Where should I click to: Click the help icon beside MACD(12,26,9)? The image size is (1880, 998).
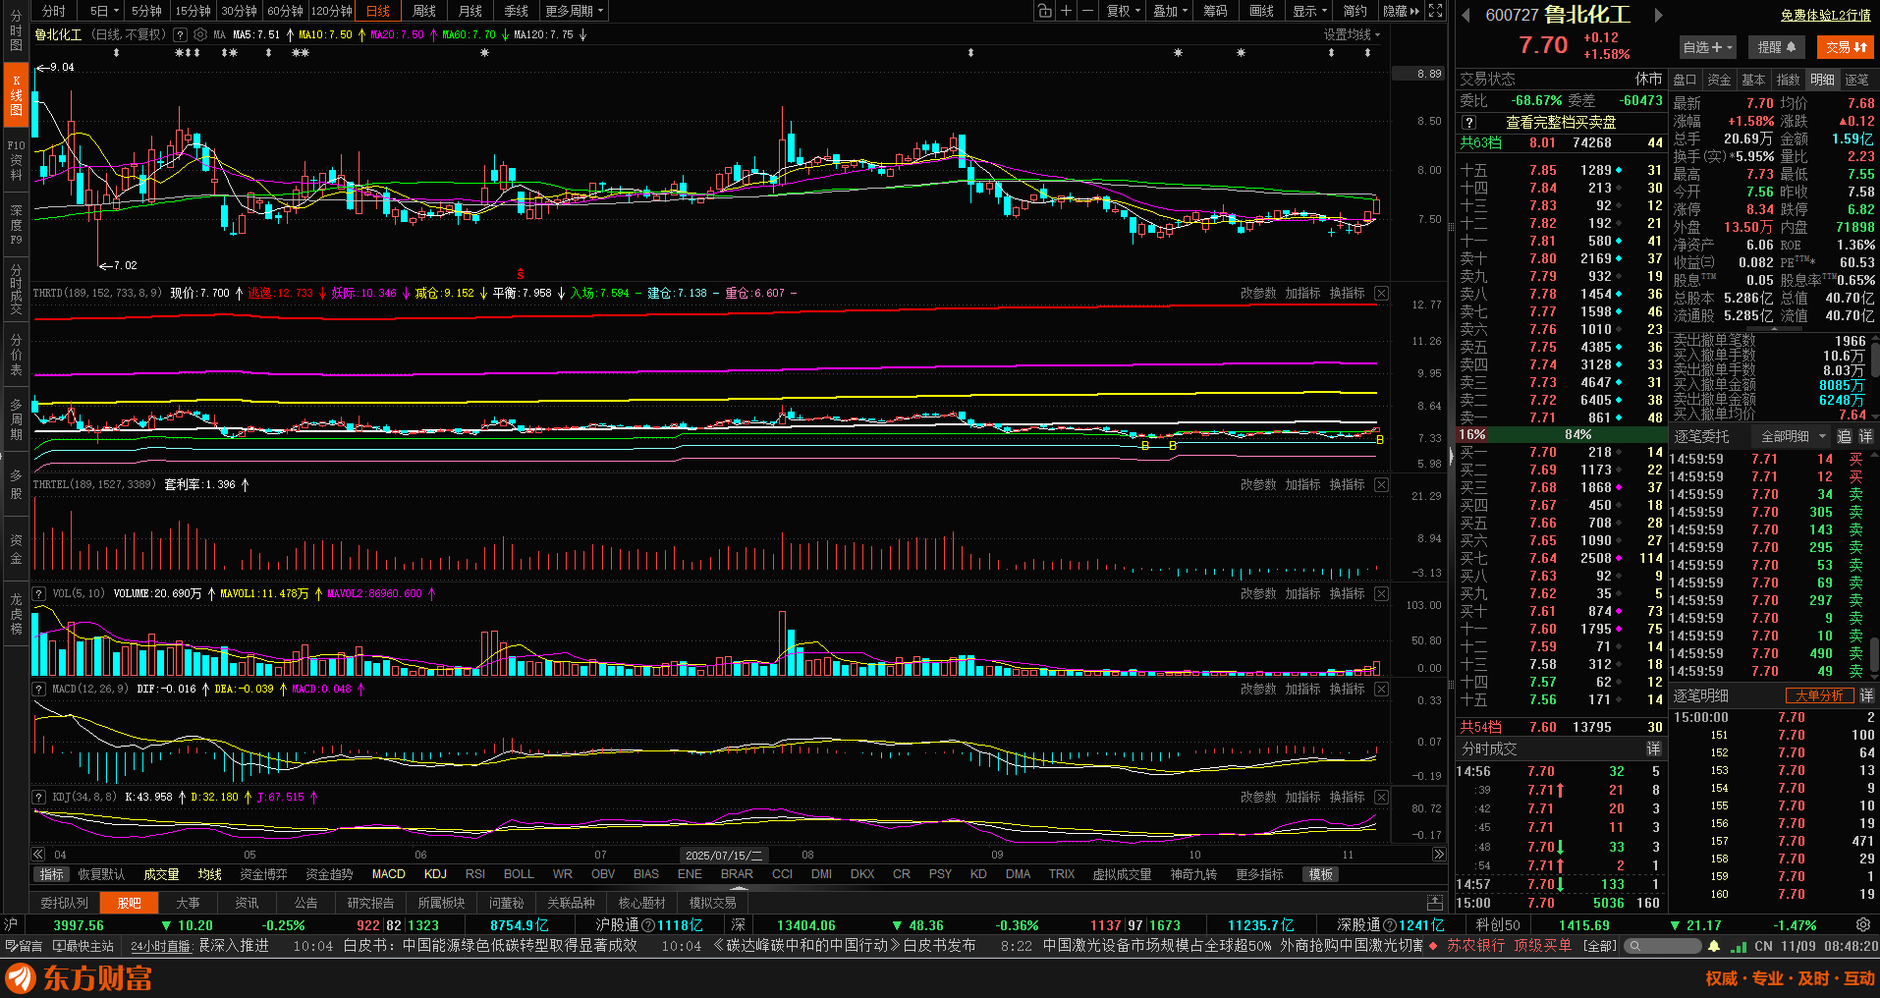click(39, 689)
